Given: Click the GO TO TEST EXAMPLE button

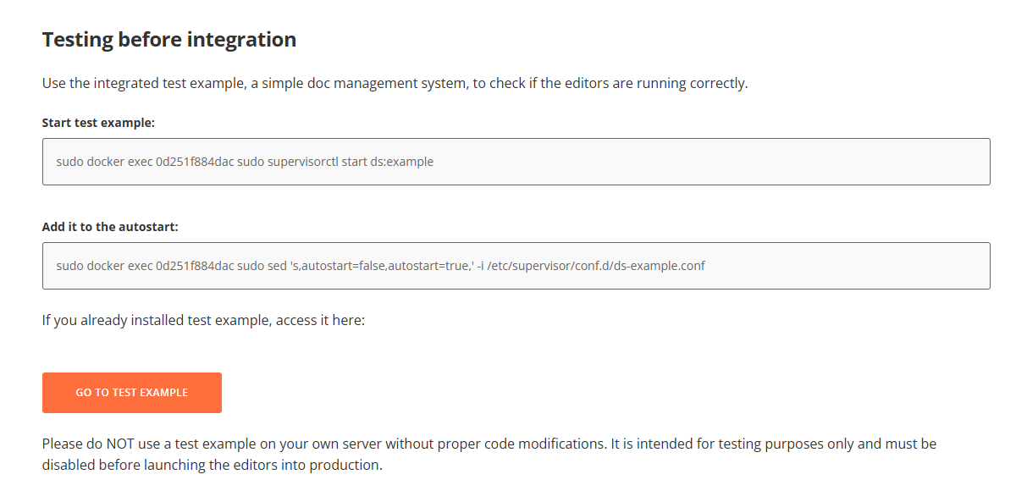Looking at the screenshot, I should click(x=132, y=393).
